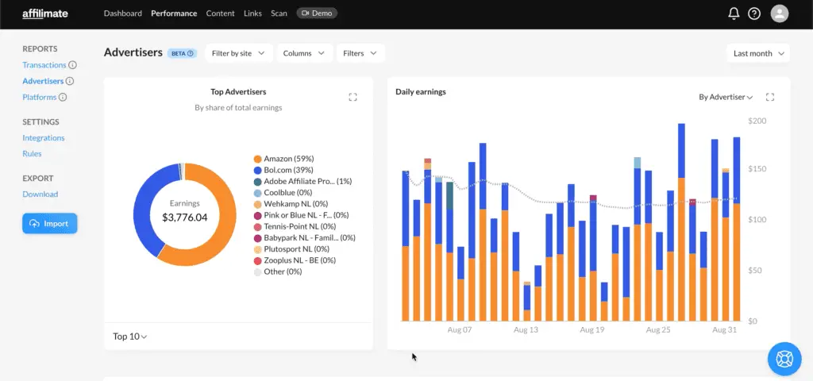Viewport: 813px width, 381px height.
Task: Click the Top Advertisers chart title
Action: pos(238,92)
